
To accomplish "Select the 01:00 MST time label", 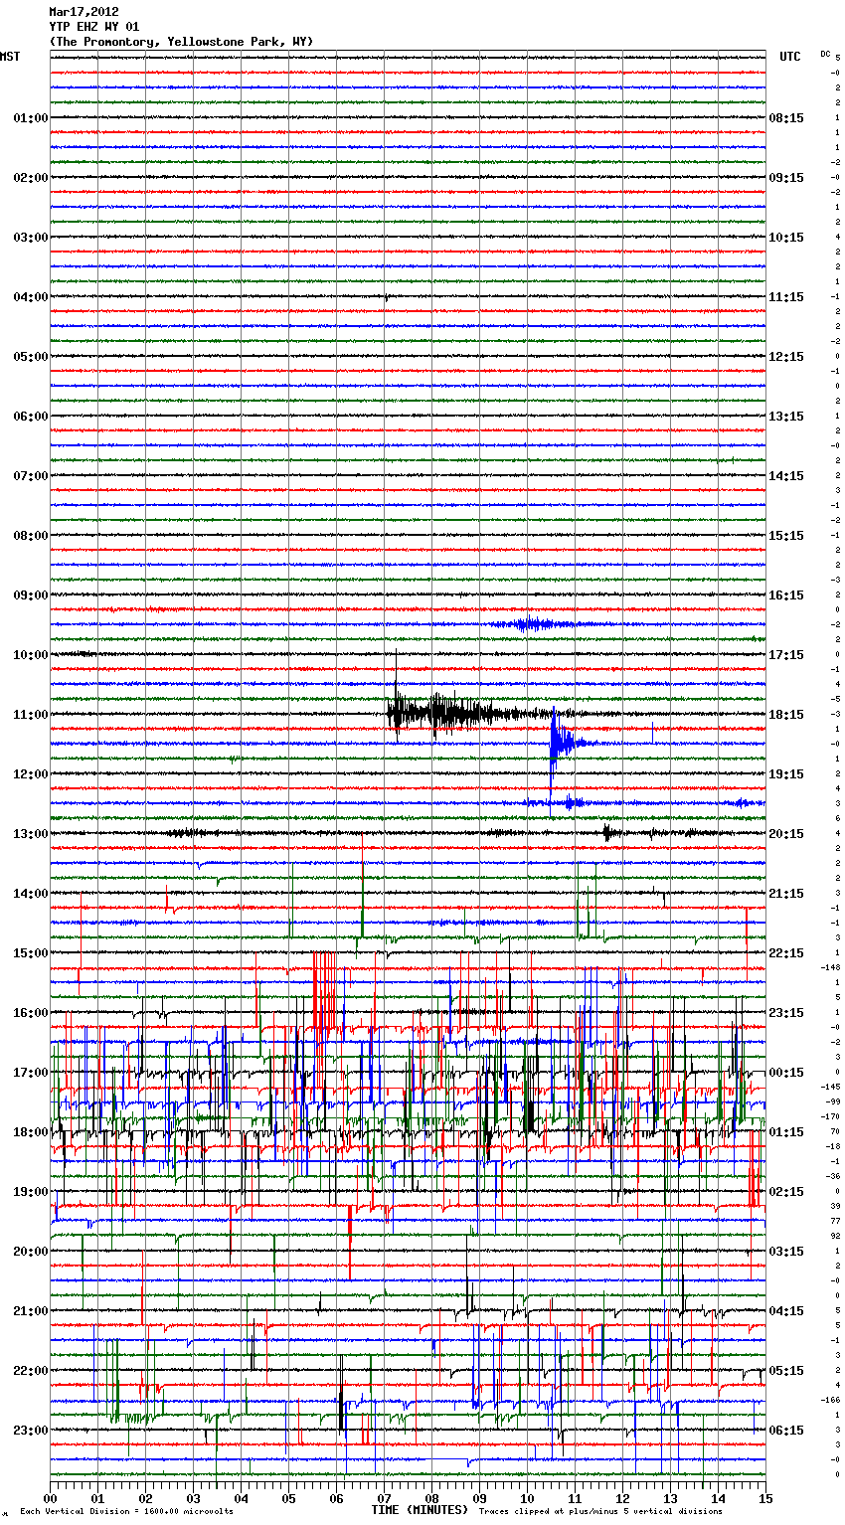I will point(31,118).
